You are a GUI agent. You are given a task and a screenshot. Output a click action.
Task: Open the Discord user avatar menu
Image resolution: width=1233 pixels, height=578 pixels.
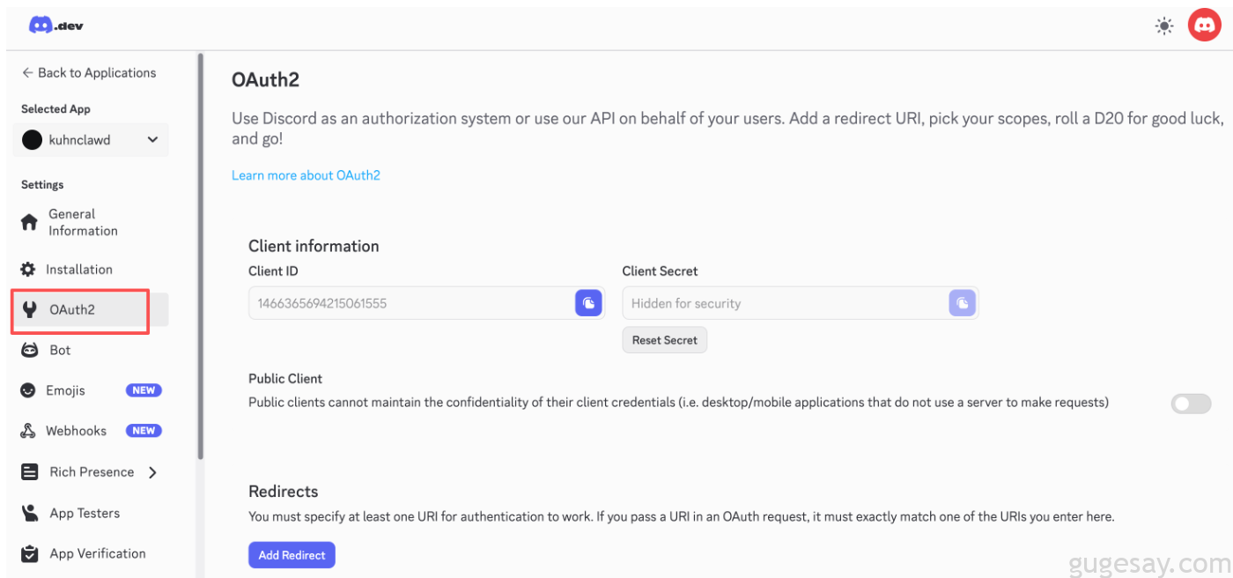[x=1204, y=26]
